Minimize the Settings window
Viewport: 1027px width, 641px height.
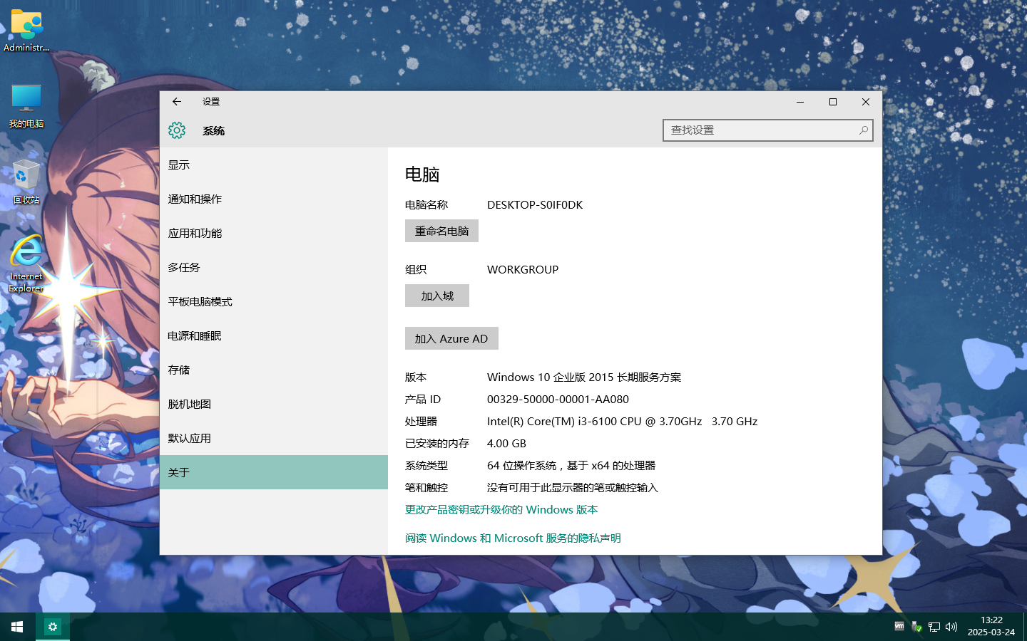point(800,102)
